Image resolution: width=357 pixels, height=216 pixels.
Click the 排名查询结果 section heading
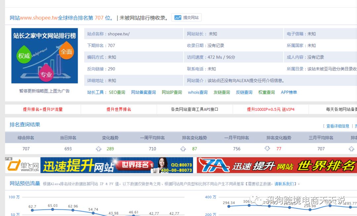pos(25,124)
